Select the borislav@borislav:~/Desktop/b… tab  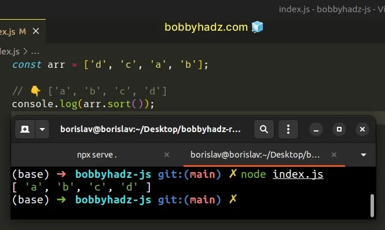[x=255, y=155]
